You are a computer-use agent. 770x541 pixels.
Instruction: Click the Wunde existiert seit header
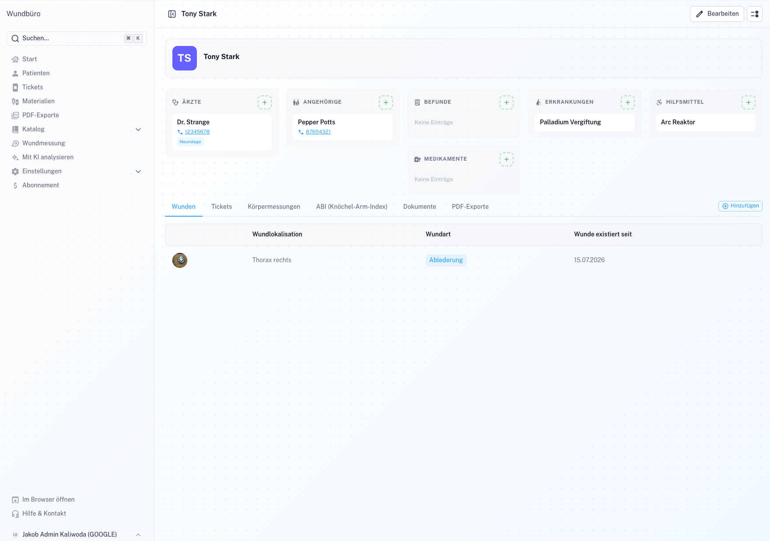pos(603,234)
